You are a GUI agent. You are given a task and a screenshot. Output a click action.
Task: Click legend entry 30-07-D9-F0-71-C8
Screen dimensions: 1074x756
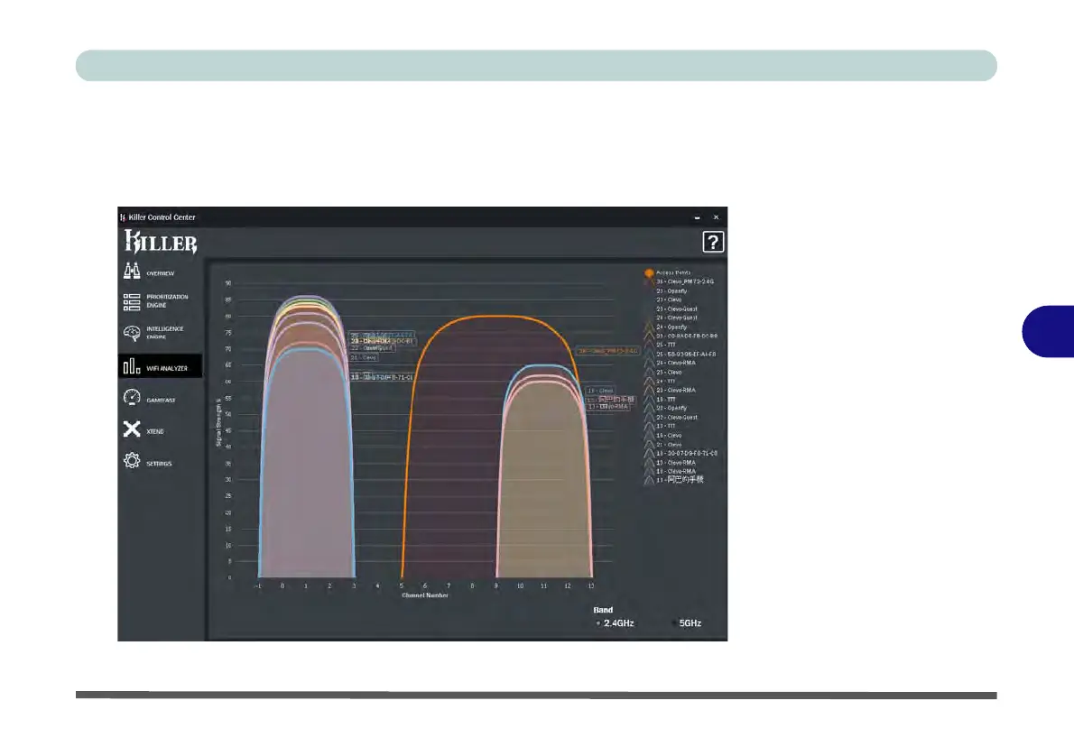pyautogui.click(x=687, y=453)
